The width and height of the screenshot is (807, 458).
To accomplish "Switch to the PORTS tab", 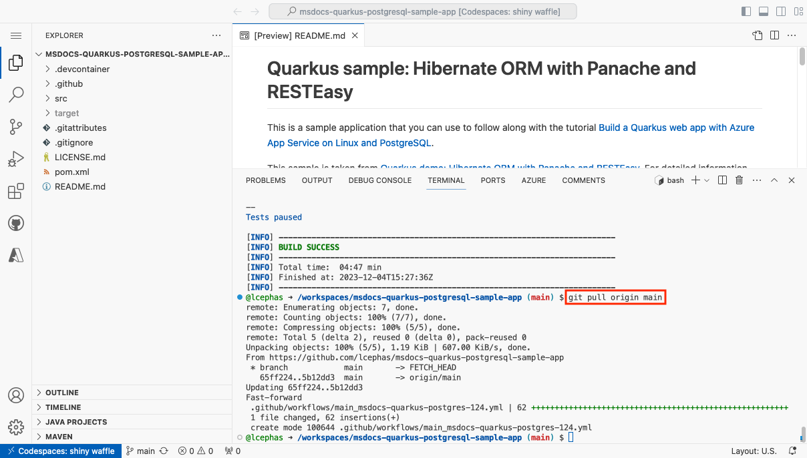I will [492, 180].
